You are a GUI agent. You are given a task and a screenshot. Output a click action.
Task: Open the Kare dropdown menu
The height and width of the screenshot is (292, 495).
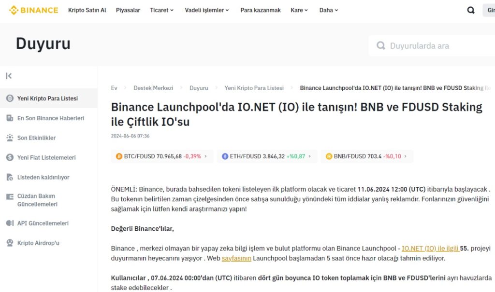pyautogui.click(x=299, y=10)
